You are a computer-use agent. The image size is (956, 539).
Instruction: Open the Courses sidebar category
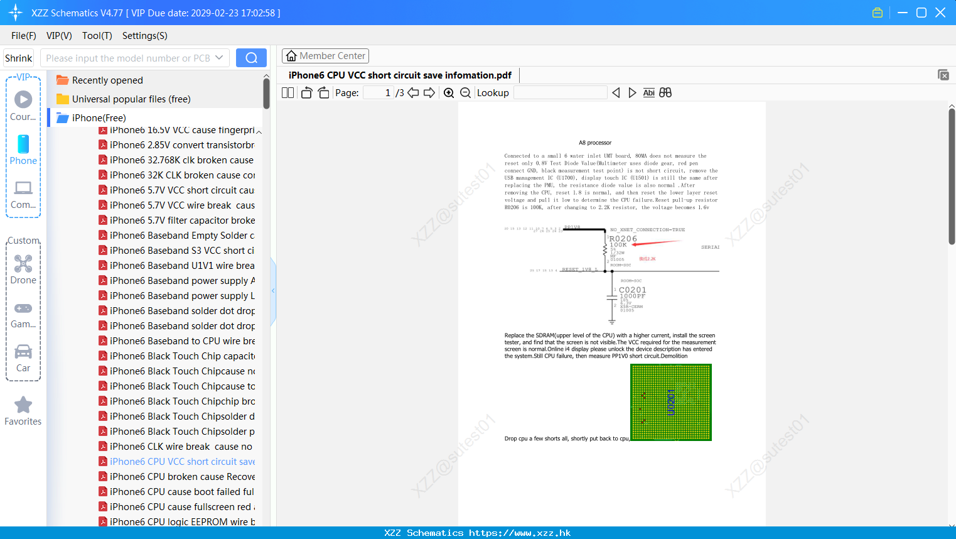(23, 106)
